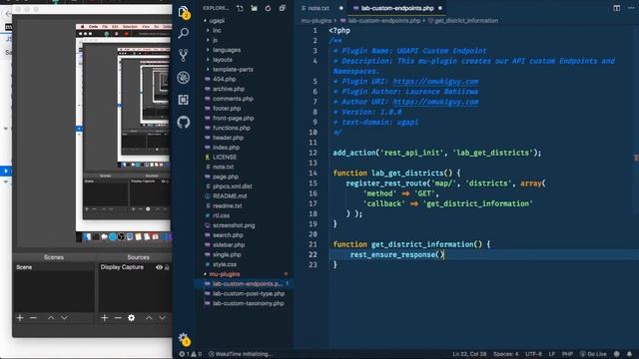Remove source in OBS Sources panel

click(x=118, y=318)
